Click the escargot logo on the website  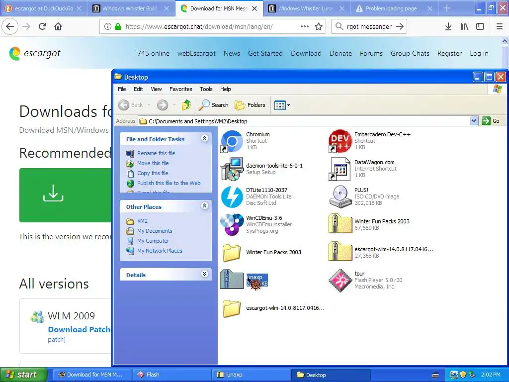coord(35,53)
